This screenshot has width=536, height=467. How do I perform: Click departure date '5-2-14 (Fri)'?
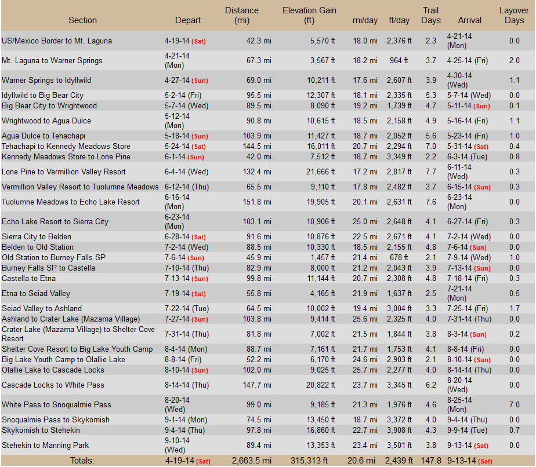coord(183,95)
